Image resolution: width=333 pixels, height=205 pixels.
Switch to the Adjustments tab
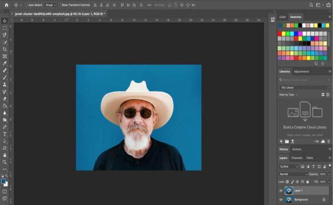pyautogui.click(x=301, y=71)
